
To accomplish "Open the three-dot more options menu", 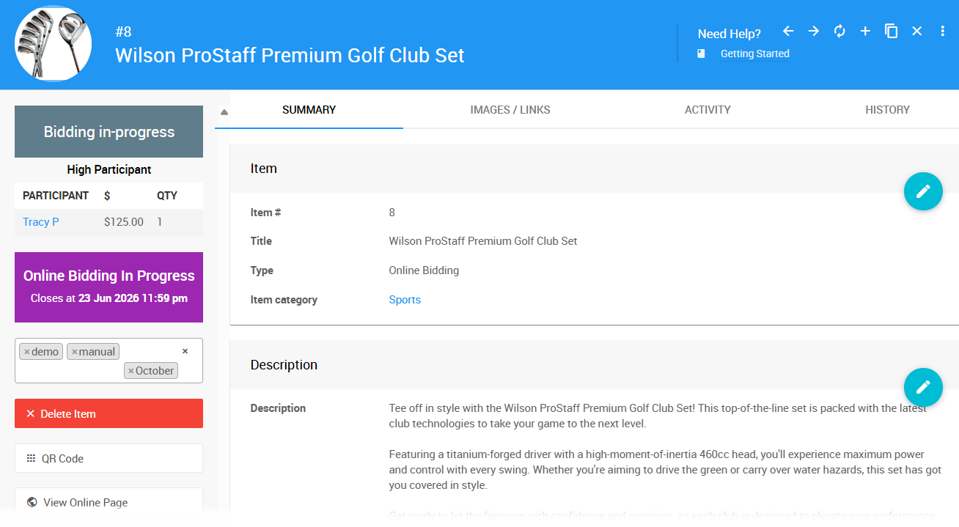I will point(943,31).
